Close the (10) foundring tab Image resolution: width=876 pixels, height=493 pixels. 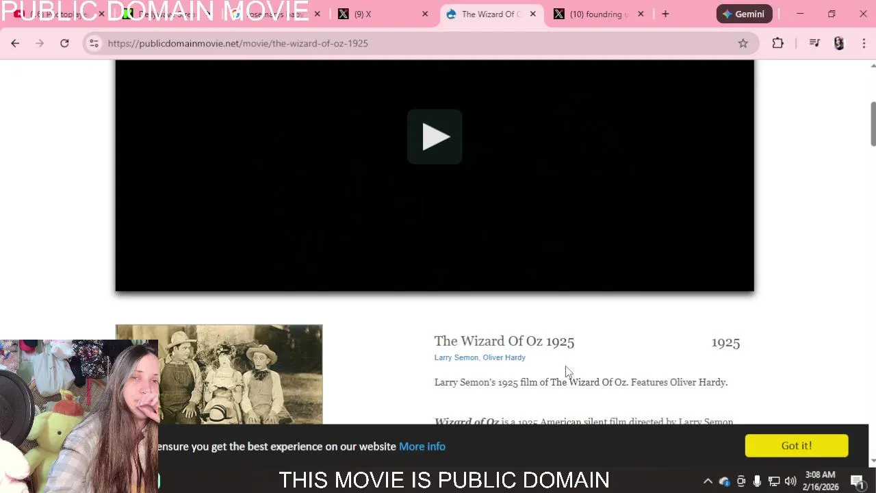[641, 14]
